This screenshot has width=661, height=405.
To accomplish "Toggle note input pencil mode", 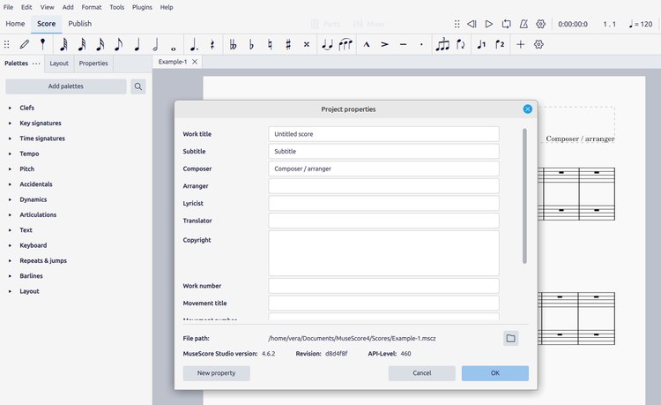I will (25, 44).
